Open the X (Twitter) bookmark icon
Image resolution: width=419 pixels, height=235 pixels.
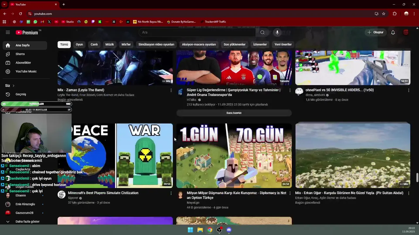tap(49, 22)
